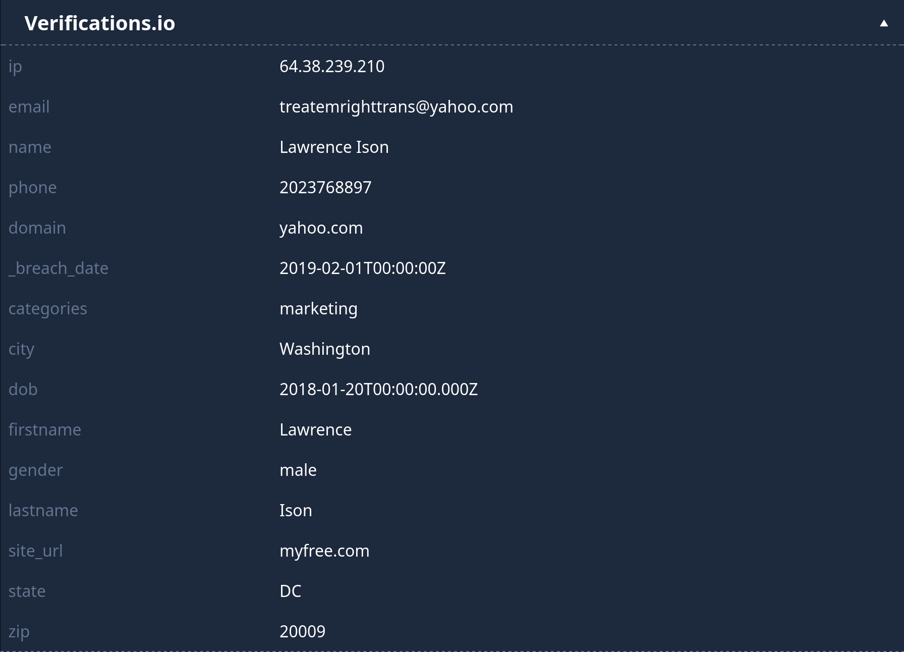Image resolution: width=904 pixels, height=652 pixels.
Task: Click the state value DC
Action: (x=290, y=591)
